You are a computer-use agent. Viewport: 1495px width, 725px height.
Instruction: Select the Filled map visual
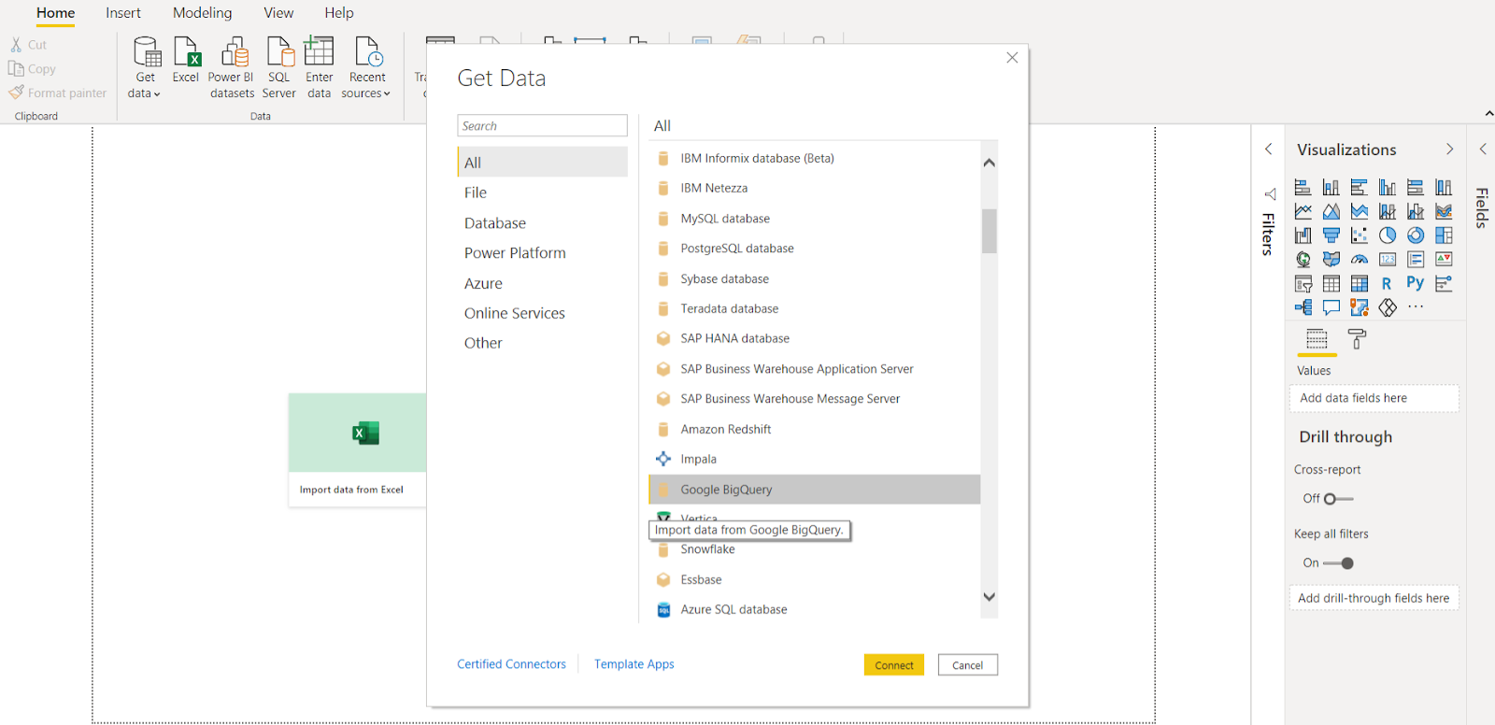[1331, 260]
